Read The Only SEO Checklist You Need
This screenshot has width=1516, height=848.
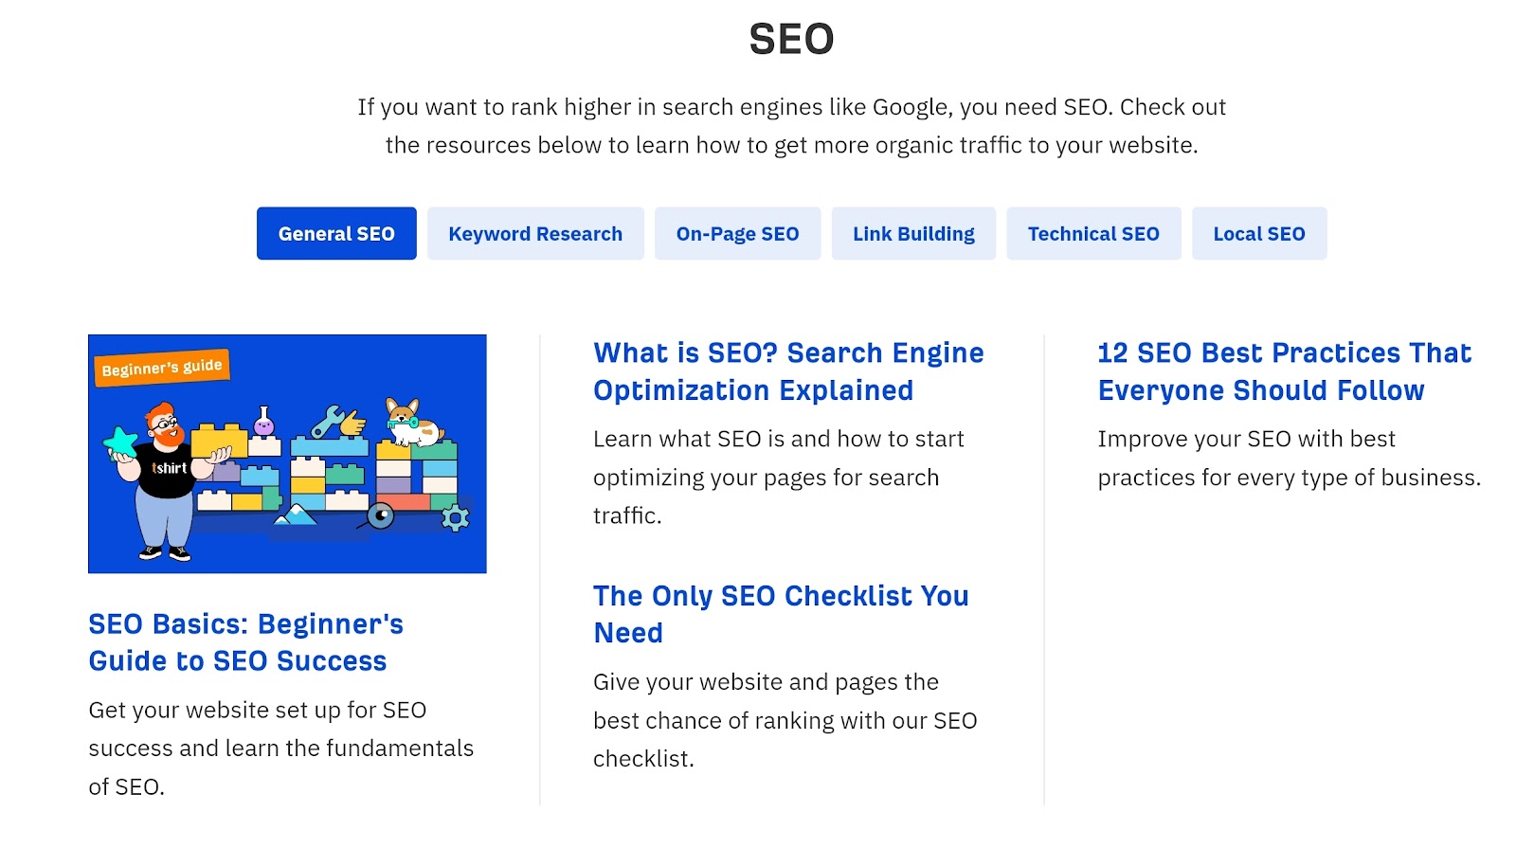781,614
